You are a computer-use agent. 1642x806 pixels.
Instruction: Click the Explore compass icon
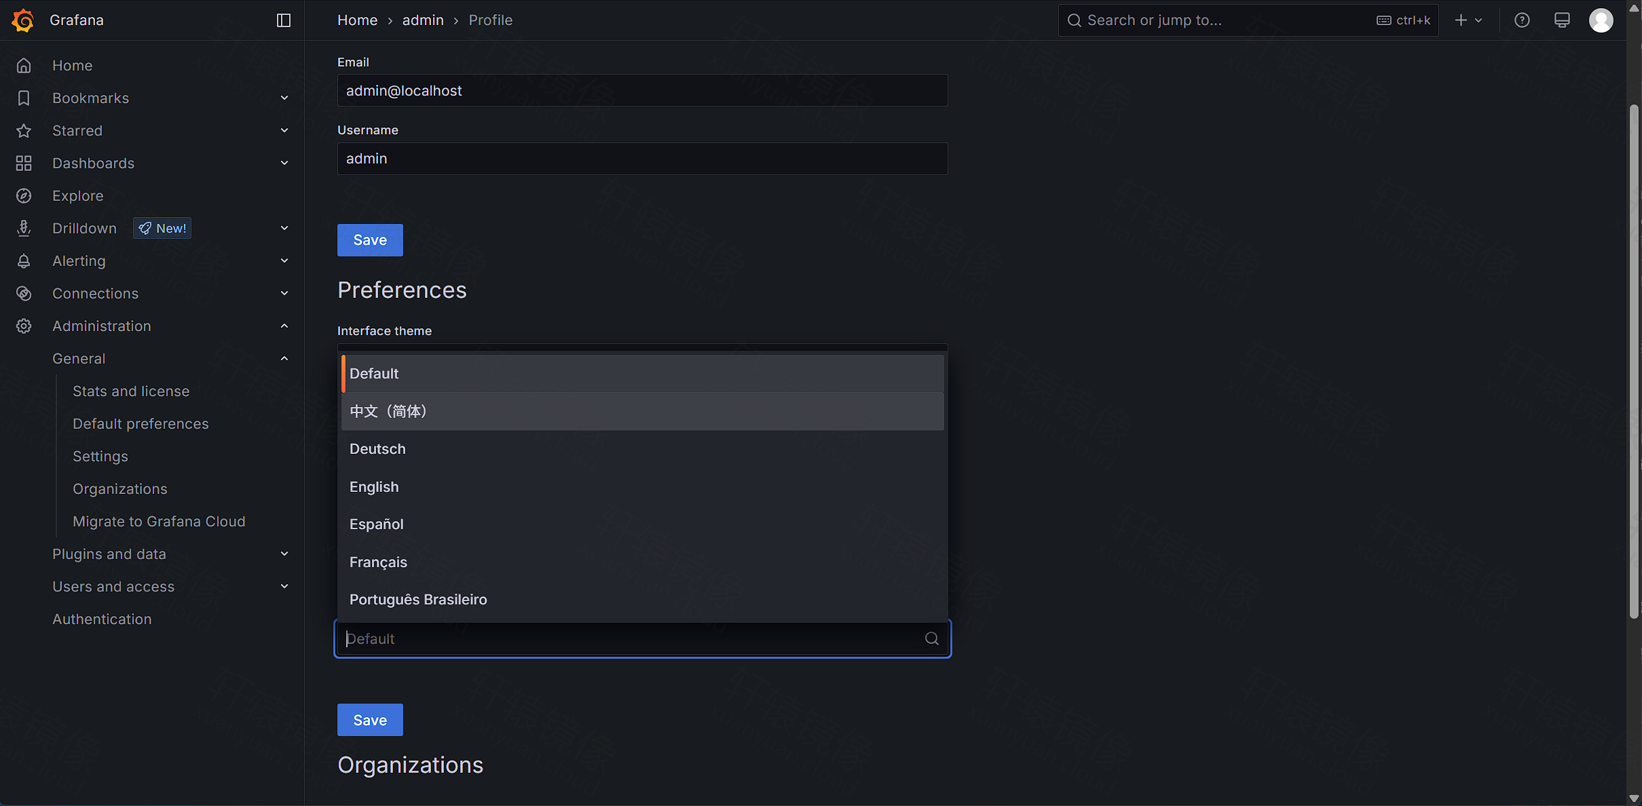[24, 196]
